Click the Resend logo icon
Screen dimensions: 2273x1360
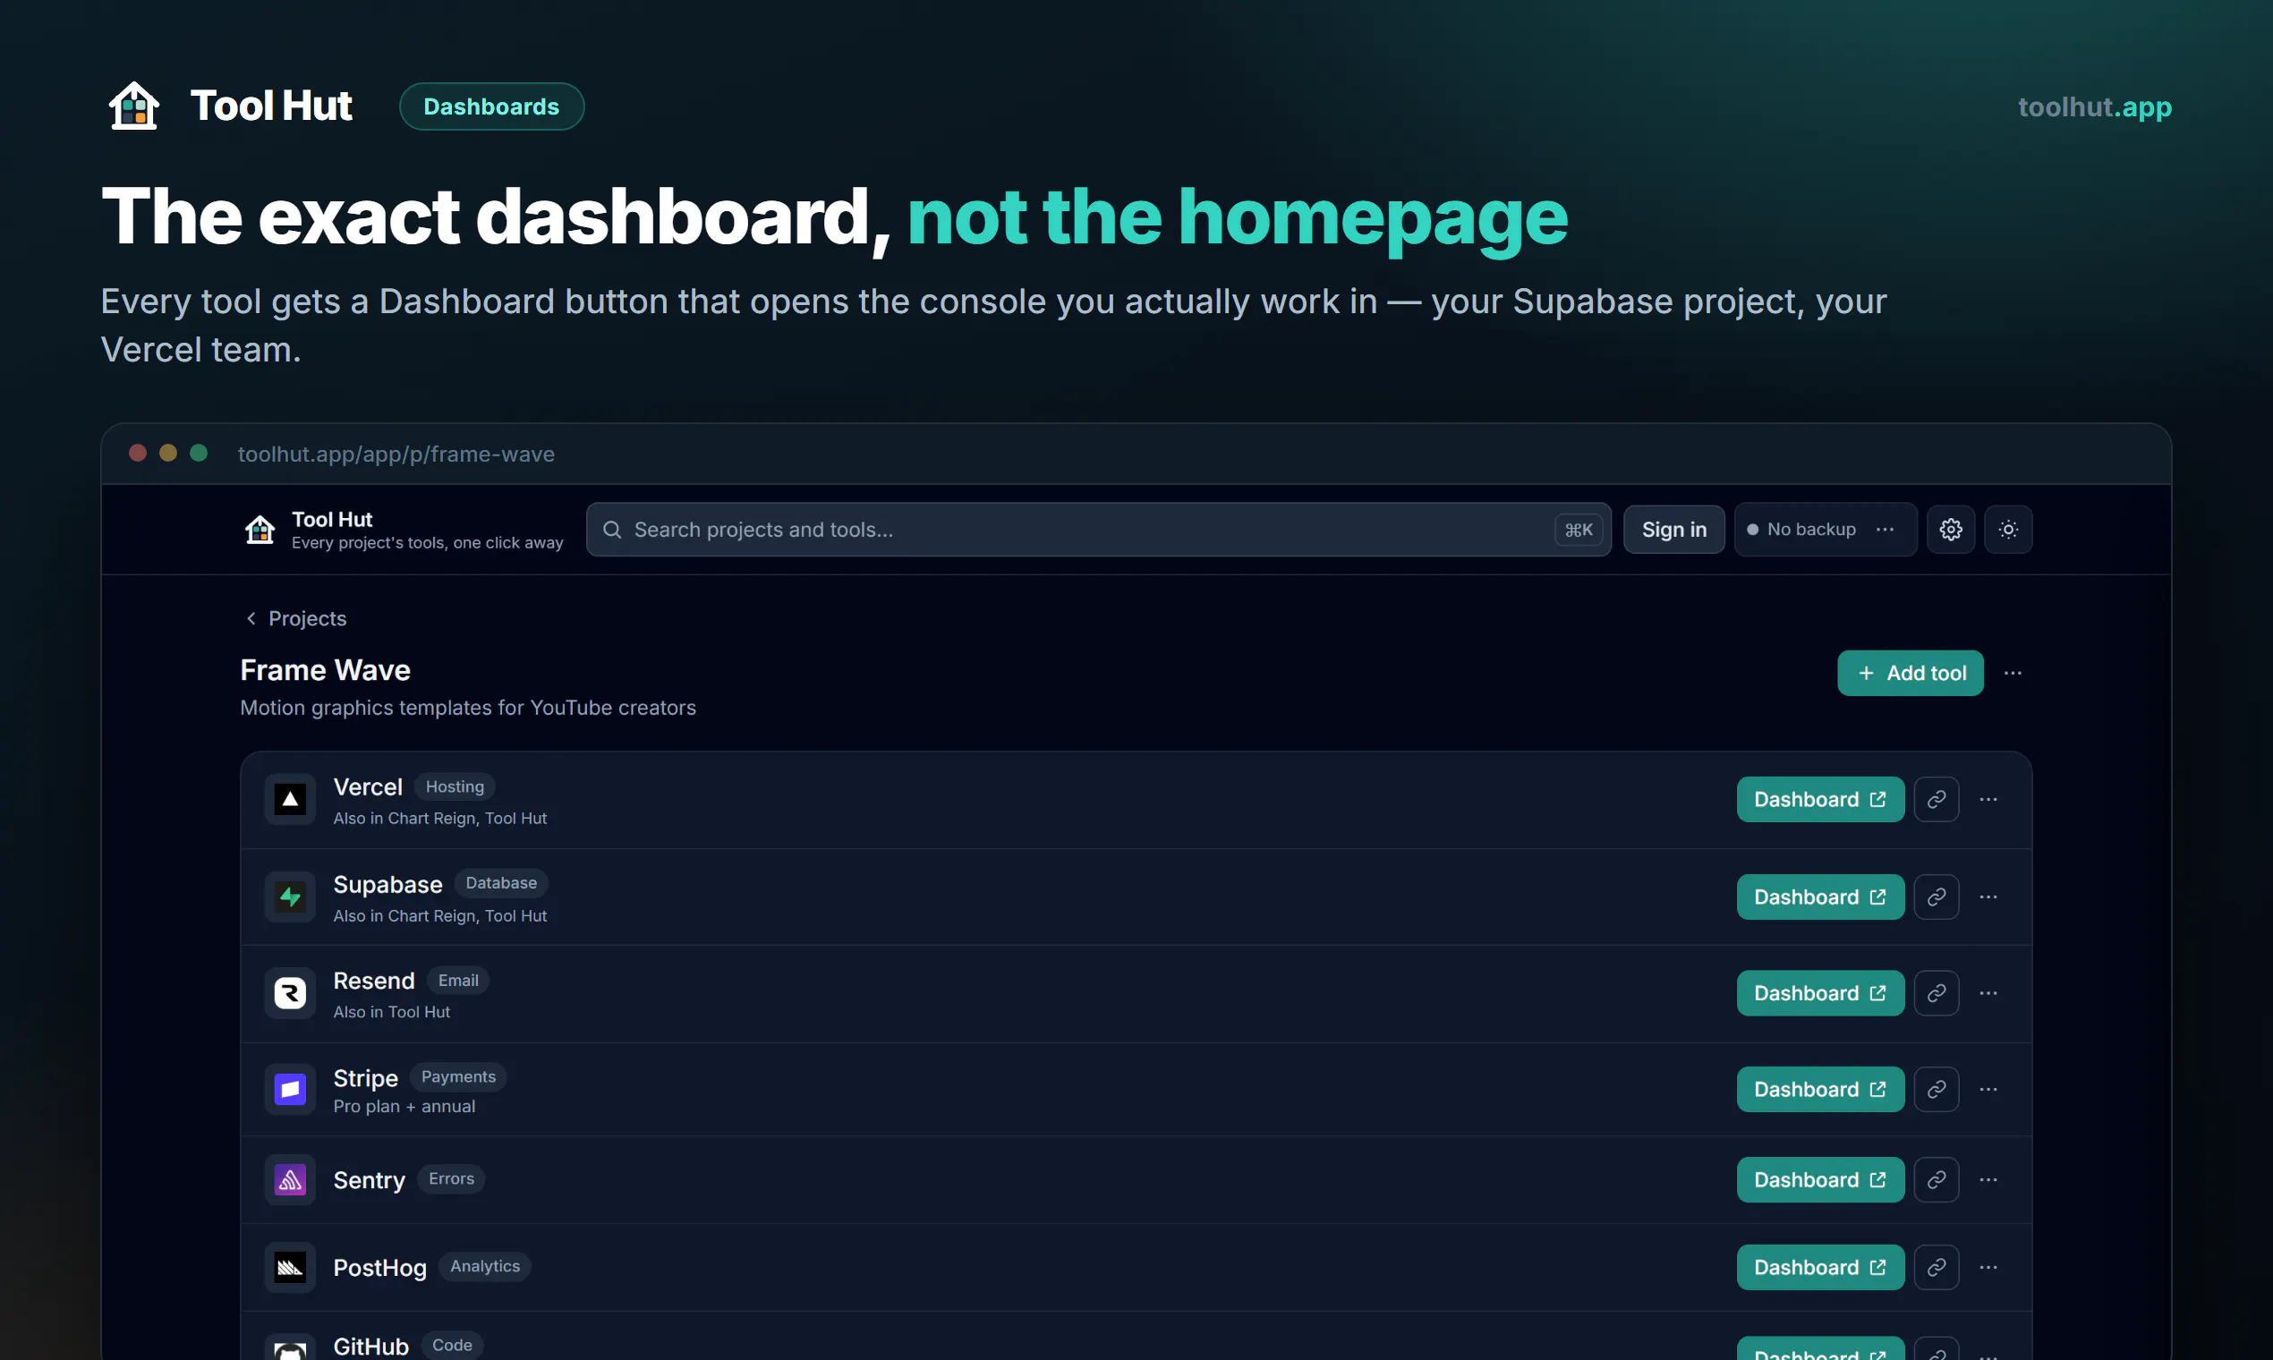click(291, 992)
